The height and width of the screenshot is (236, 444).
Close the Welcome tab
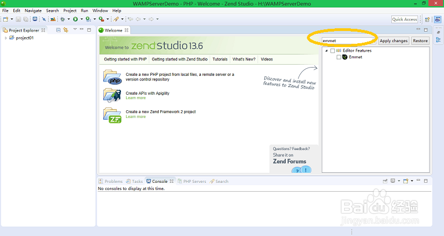point(127,30)
